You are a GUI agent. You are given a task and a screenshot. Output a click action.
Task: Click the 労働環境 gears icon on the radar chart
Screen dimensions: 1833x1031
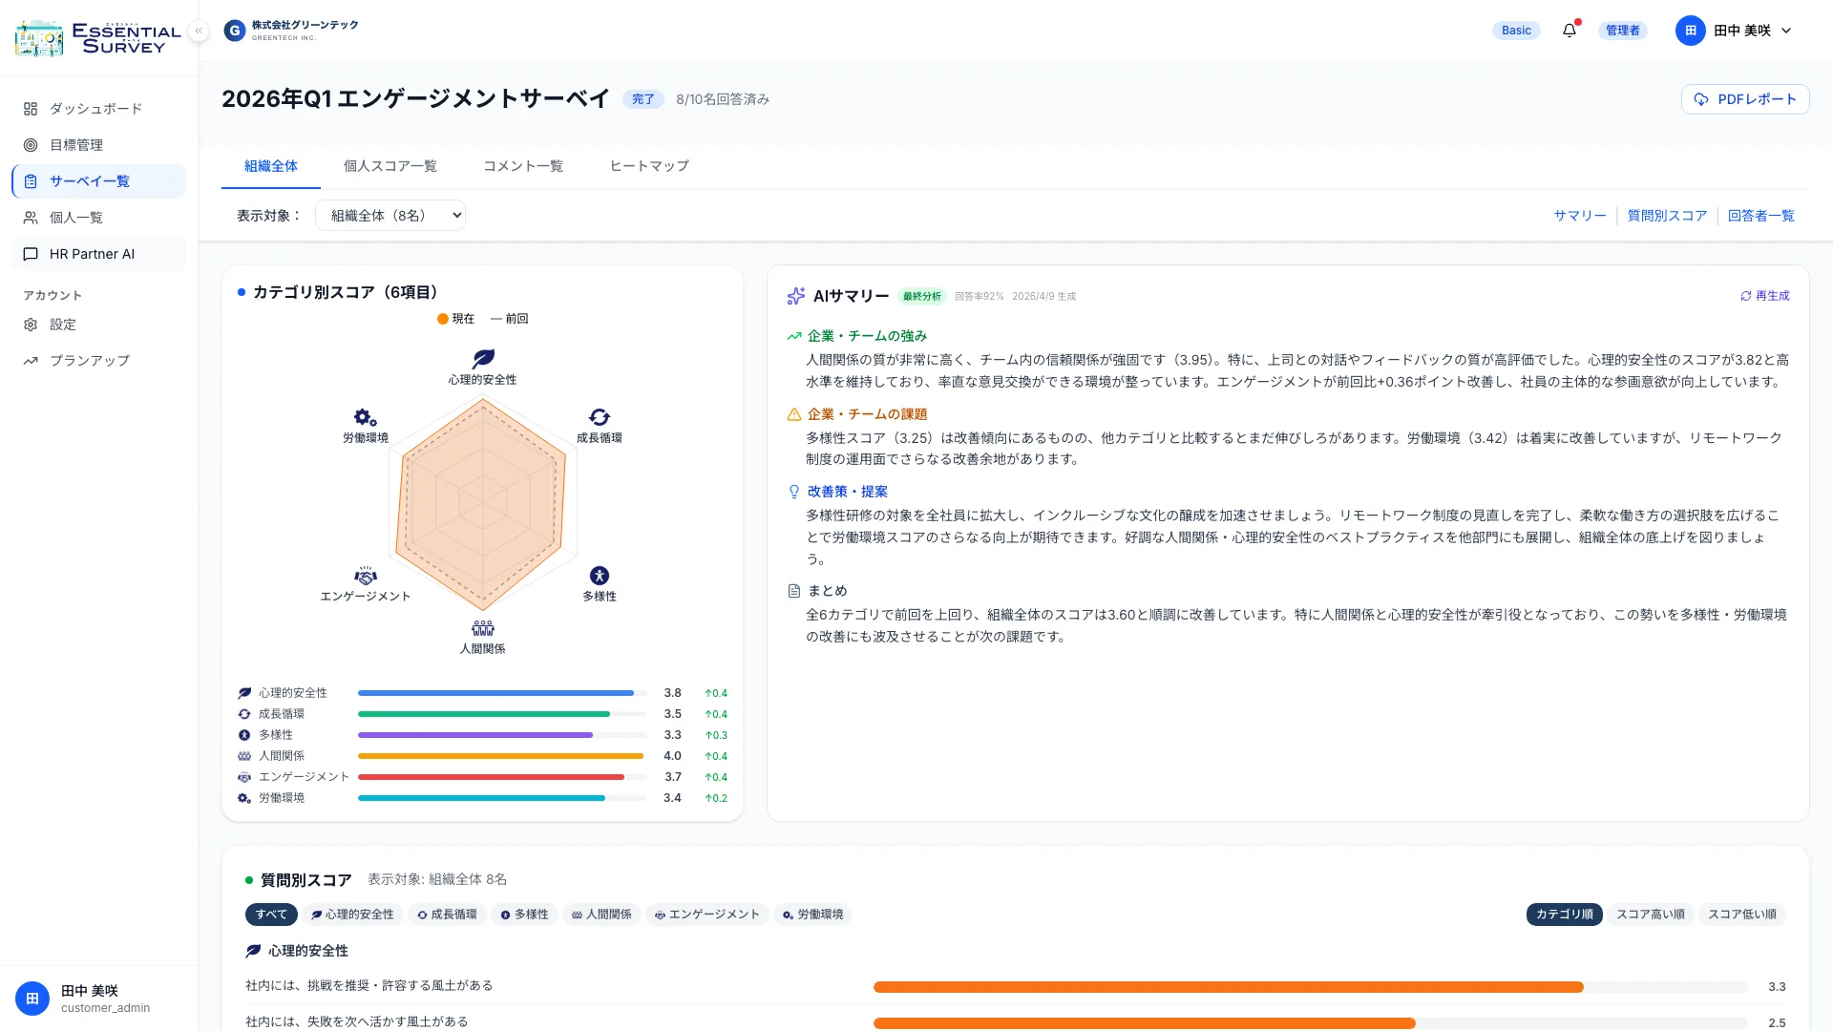pos(366,417)
